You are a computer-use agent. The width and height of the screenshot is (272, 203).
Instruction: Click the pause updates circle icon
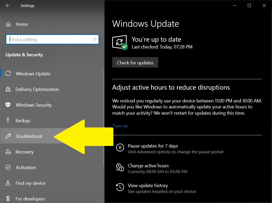click(x=120, y=147)
